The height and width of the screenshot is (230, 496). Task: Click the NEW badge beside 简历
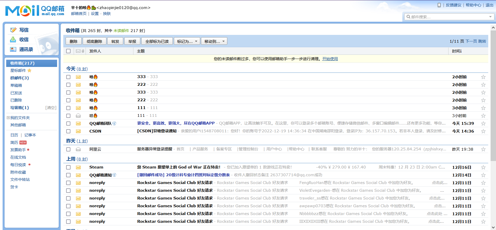(x=23, y=142)
